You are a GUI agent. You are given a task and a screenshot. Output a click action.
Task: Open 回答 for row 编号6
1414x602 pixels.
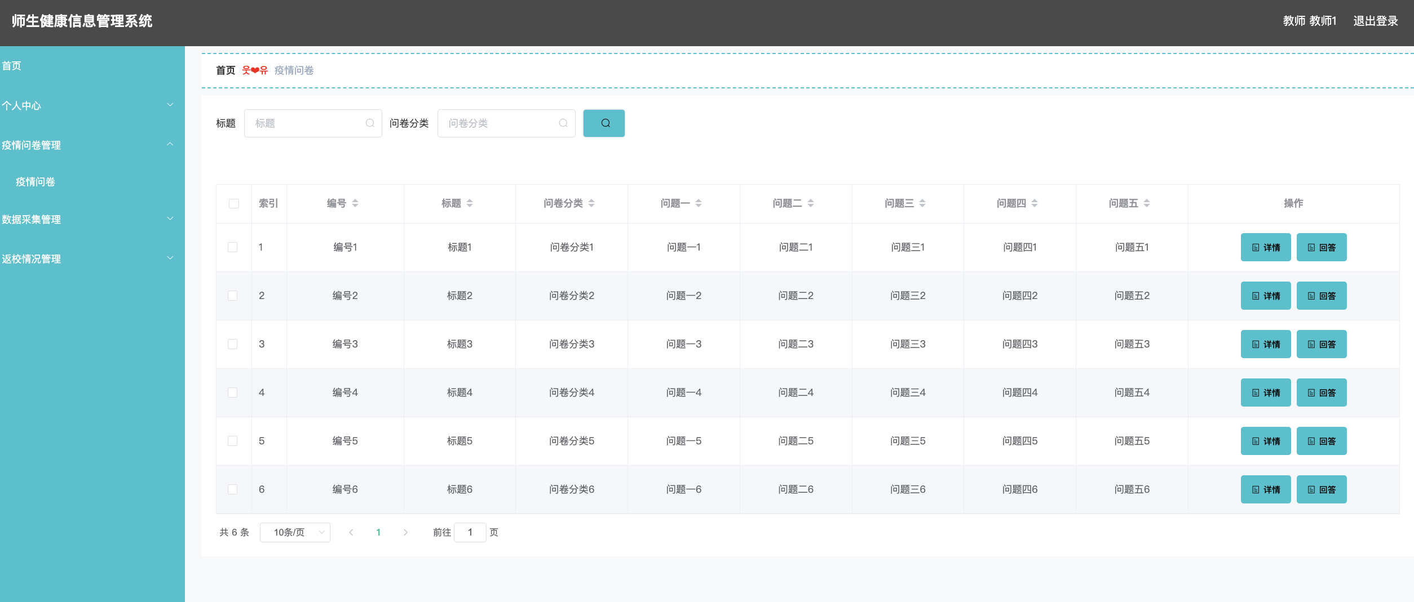(x=1322, y=489)
